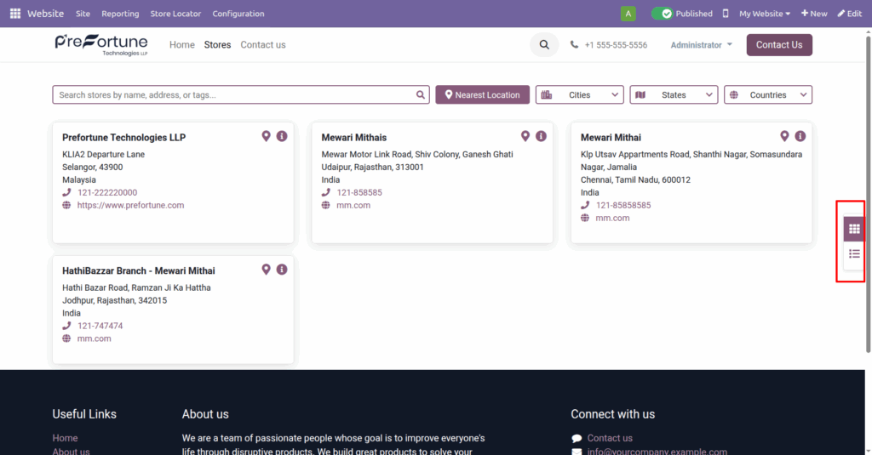Image resolution: width=872 pixels, height=455 pixels.
Task: Switch to mobile preview icon
Action: pos(726,14)
